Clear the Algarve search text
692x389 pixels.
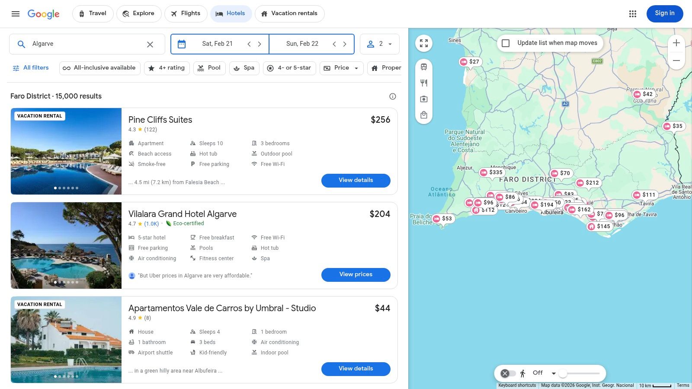(x=150, y=45)
